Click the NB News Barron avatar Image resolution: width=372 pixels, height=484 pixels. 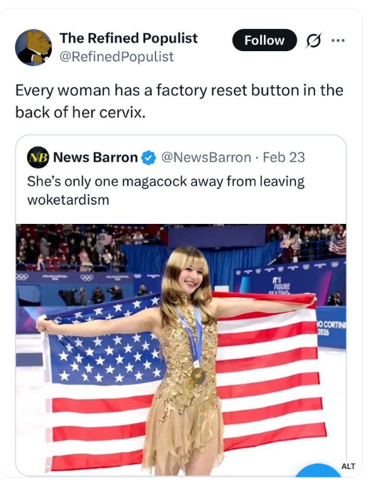38,157
